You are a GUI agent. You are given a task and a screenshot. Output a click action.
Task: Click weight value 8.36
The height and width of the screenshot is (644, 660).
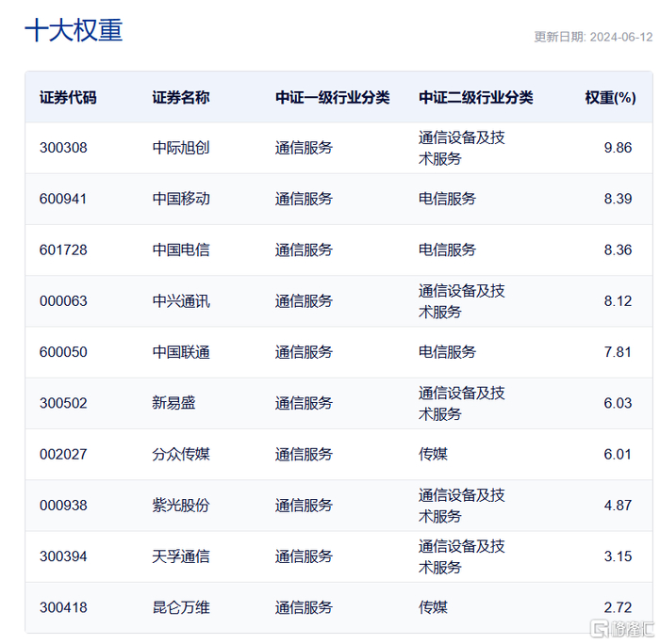tap(618, 250)
